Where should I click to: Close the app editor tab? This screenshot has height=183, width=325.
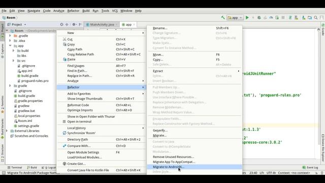pos(134,24)
